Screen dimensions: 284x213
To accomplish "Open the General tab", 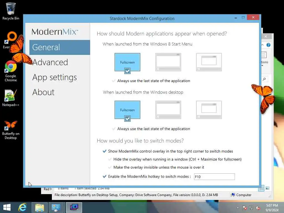I will pos(60,47).
